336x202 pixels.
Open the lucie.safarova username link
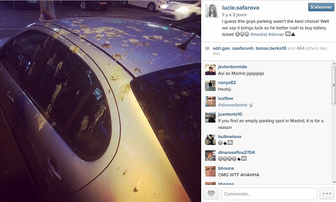(241, 8)
